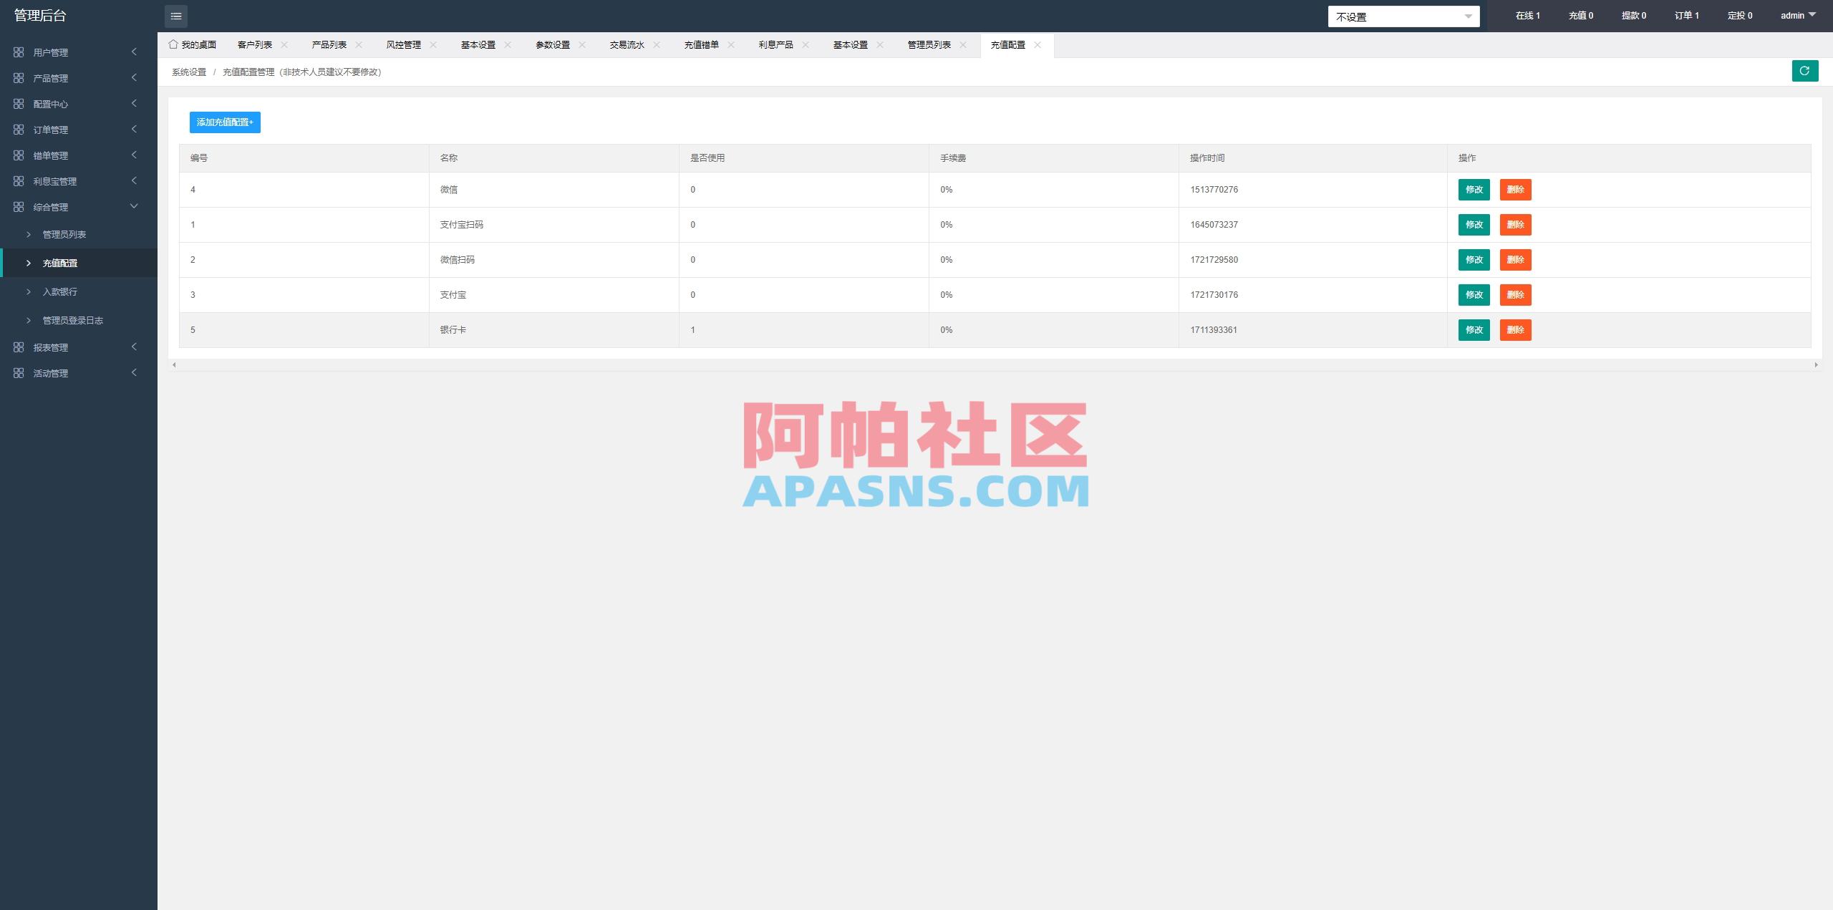
Task: Select the 产品管理 icon in sidebar
Action: click(x=19, y=77)
